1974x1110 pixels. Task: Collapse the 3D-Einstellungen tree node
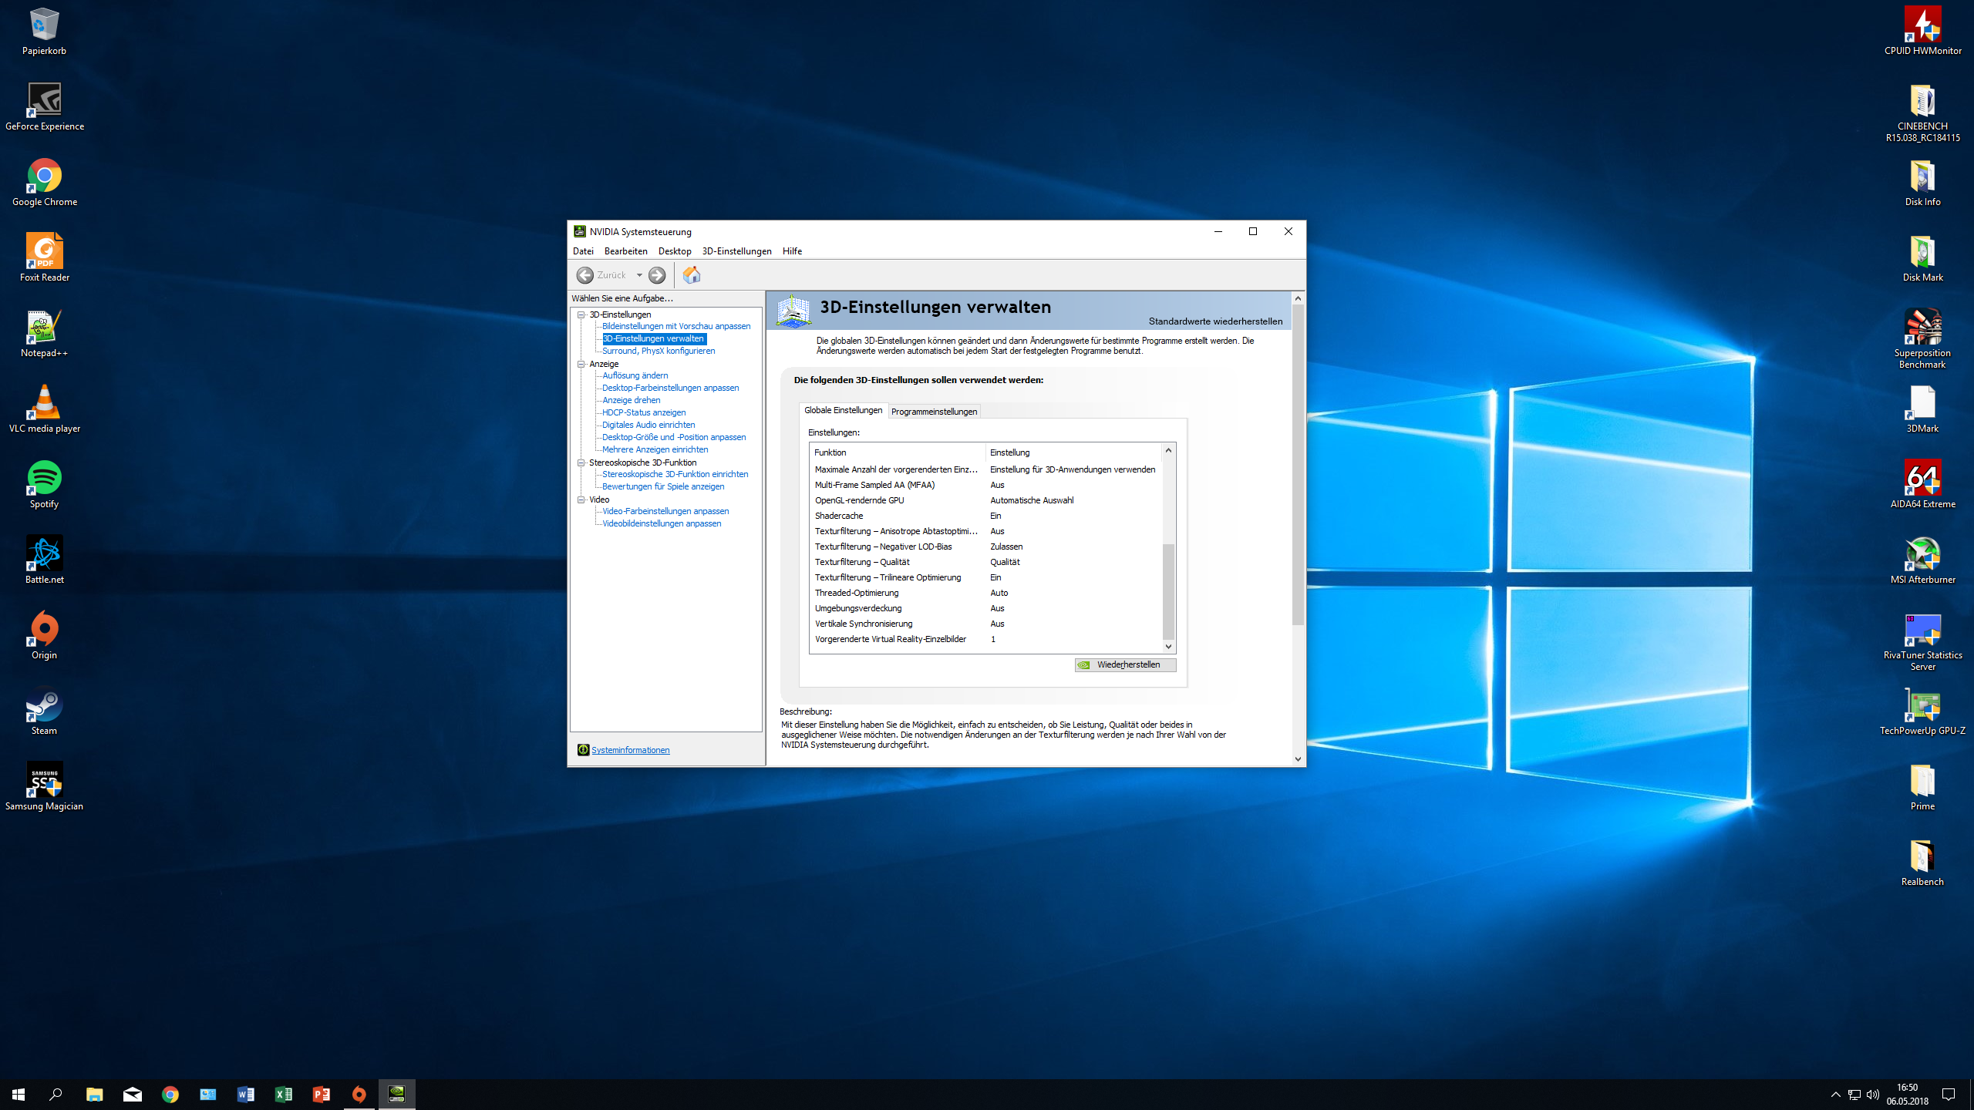[581, 314]
